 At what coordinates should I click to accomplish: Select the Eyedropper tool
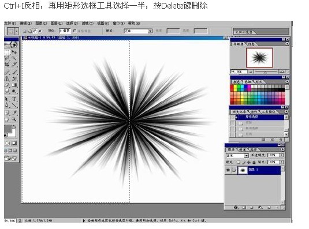14,112
